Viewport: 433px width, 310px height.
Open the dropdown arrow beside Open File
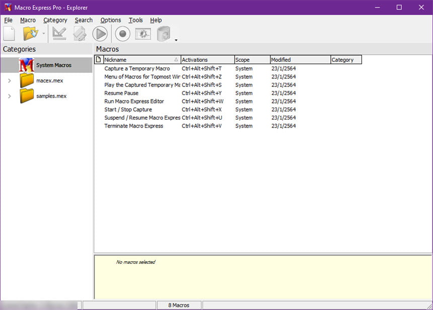[x=44, y=34]
